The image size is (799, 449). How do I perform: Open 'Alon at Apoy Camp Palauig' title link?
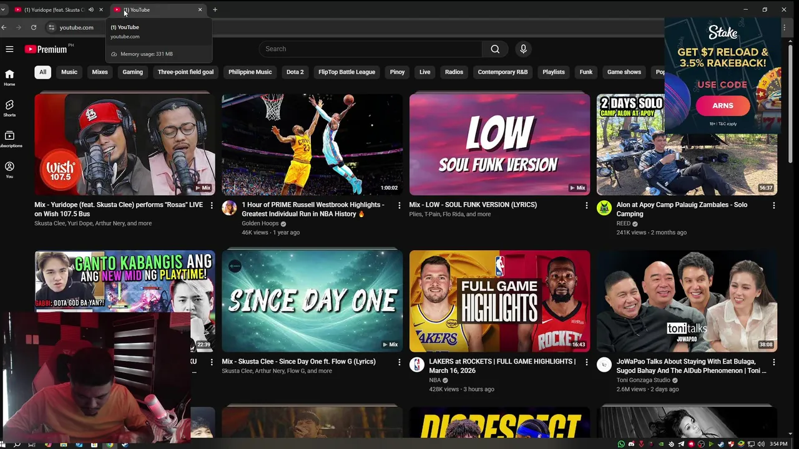682,209
